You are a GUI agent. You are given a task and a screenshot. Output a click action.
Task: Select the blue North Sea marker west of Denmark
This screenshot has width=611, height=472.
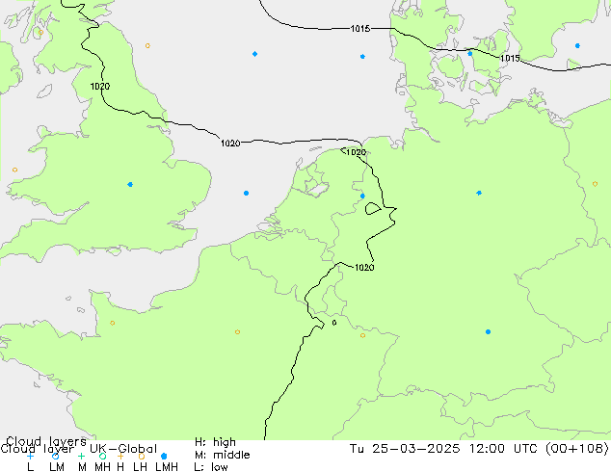coord(362,57)
